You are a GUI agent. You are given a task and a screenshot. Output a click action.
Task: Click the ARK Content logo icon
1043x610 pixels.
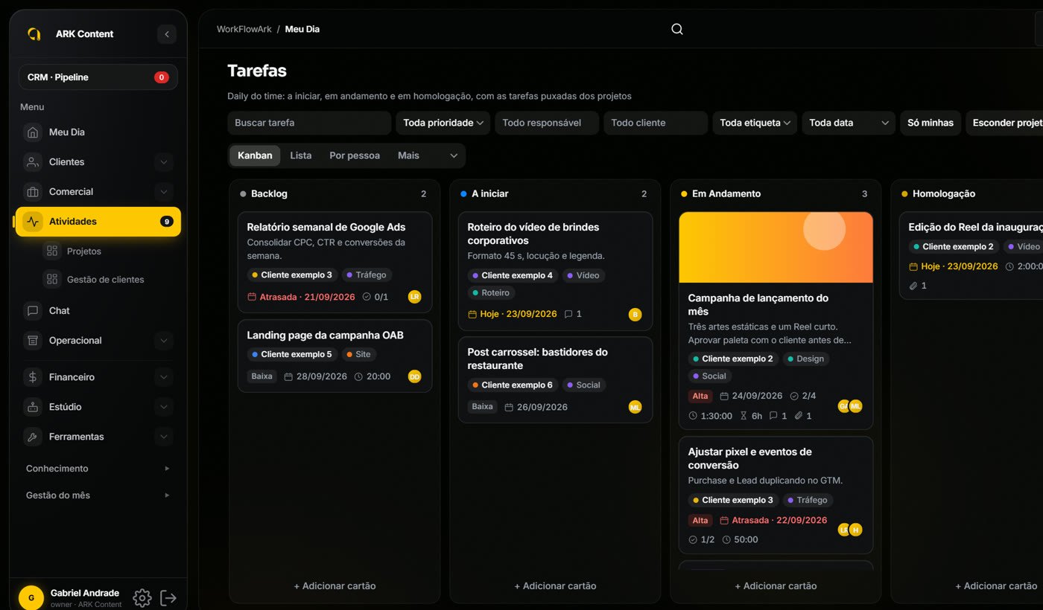(34, 33)
